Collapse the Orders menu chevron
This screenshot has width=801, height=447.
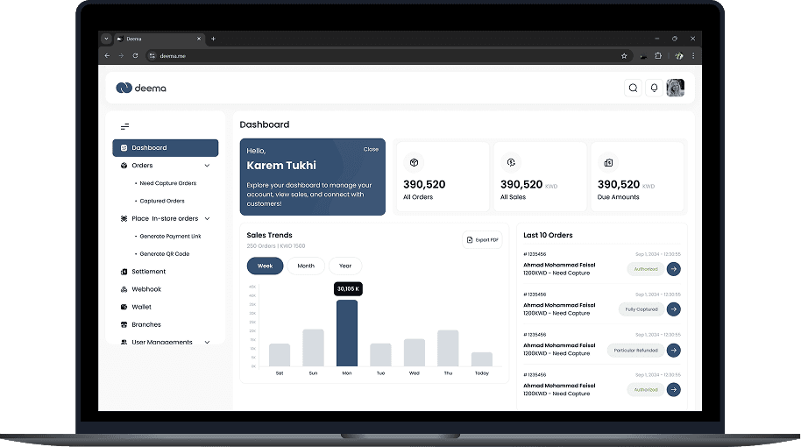pos(208,166)
